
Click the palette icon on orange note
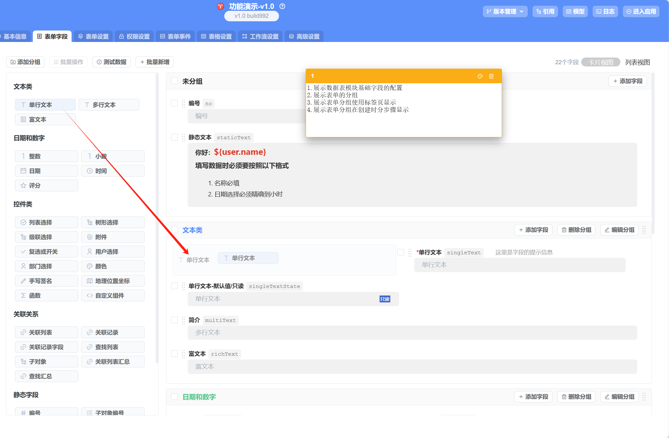point(480,76)
